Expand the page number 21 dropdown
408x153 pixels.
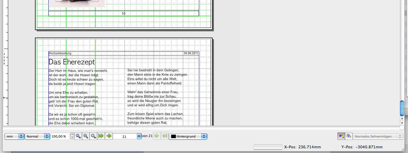click(x=139, y=136)
